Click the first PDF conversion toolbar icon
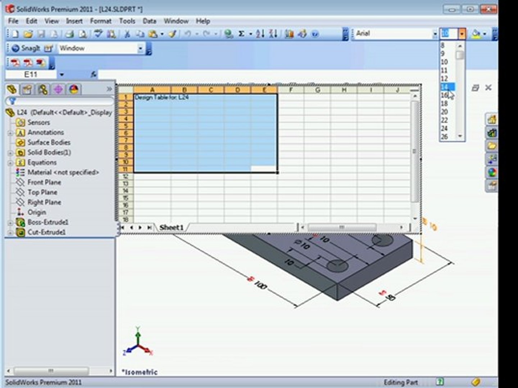The width and height of the screenshot is (518, 388). pyautogui.click(x=15, y=63)
